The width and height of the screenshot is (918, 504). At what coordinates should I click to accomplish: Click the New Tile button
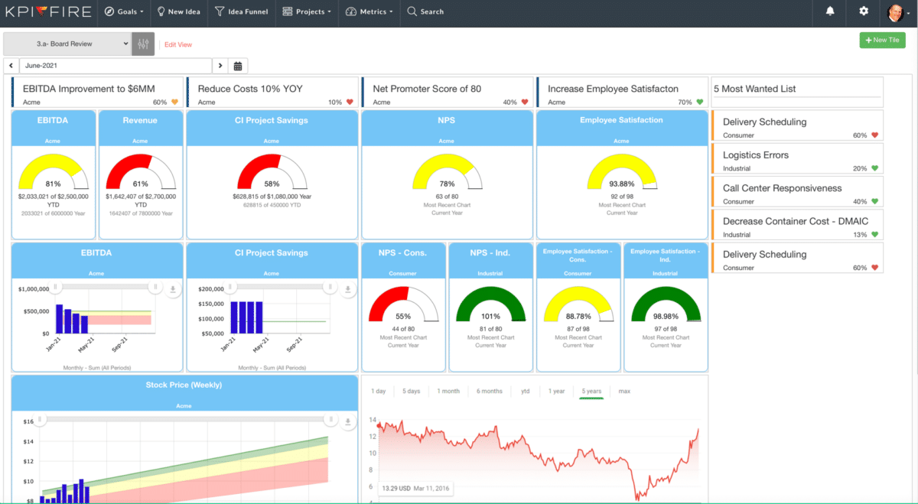[x=882, y=39]
